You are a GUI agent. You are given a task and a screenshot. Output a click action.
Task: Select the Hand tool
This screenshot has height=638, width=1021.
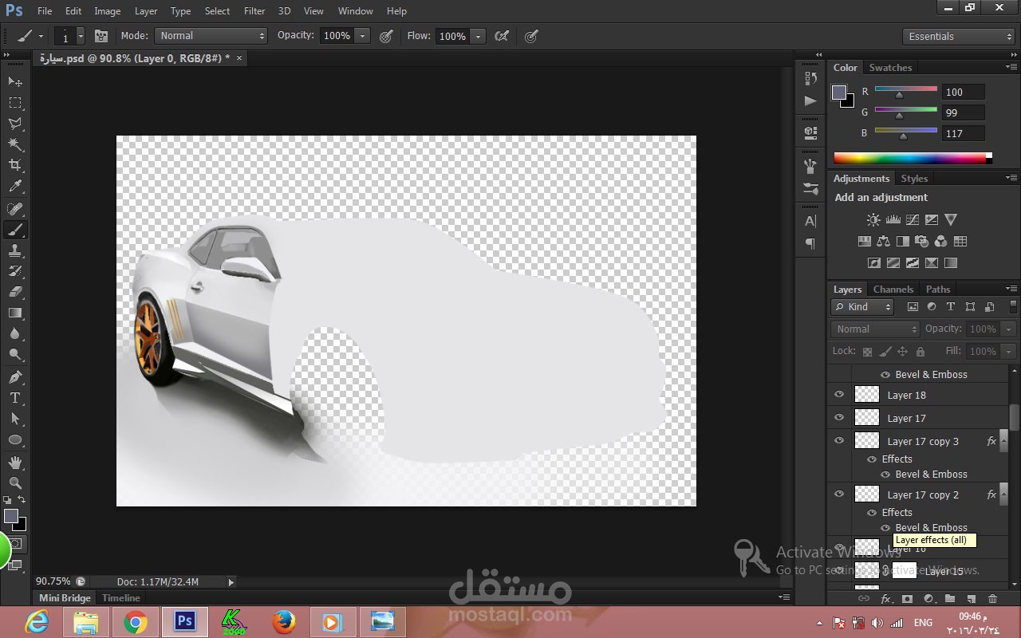(15, 462)
